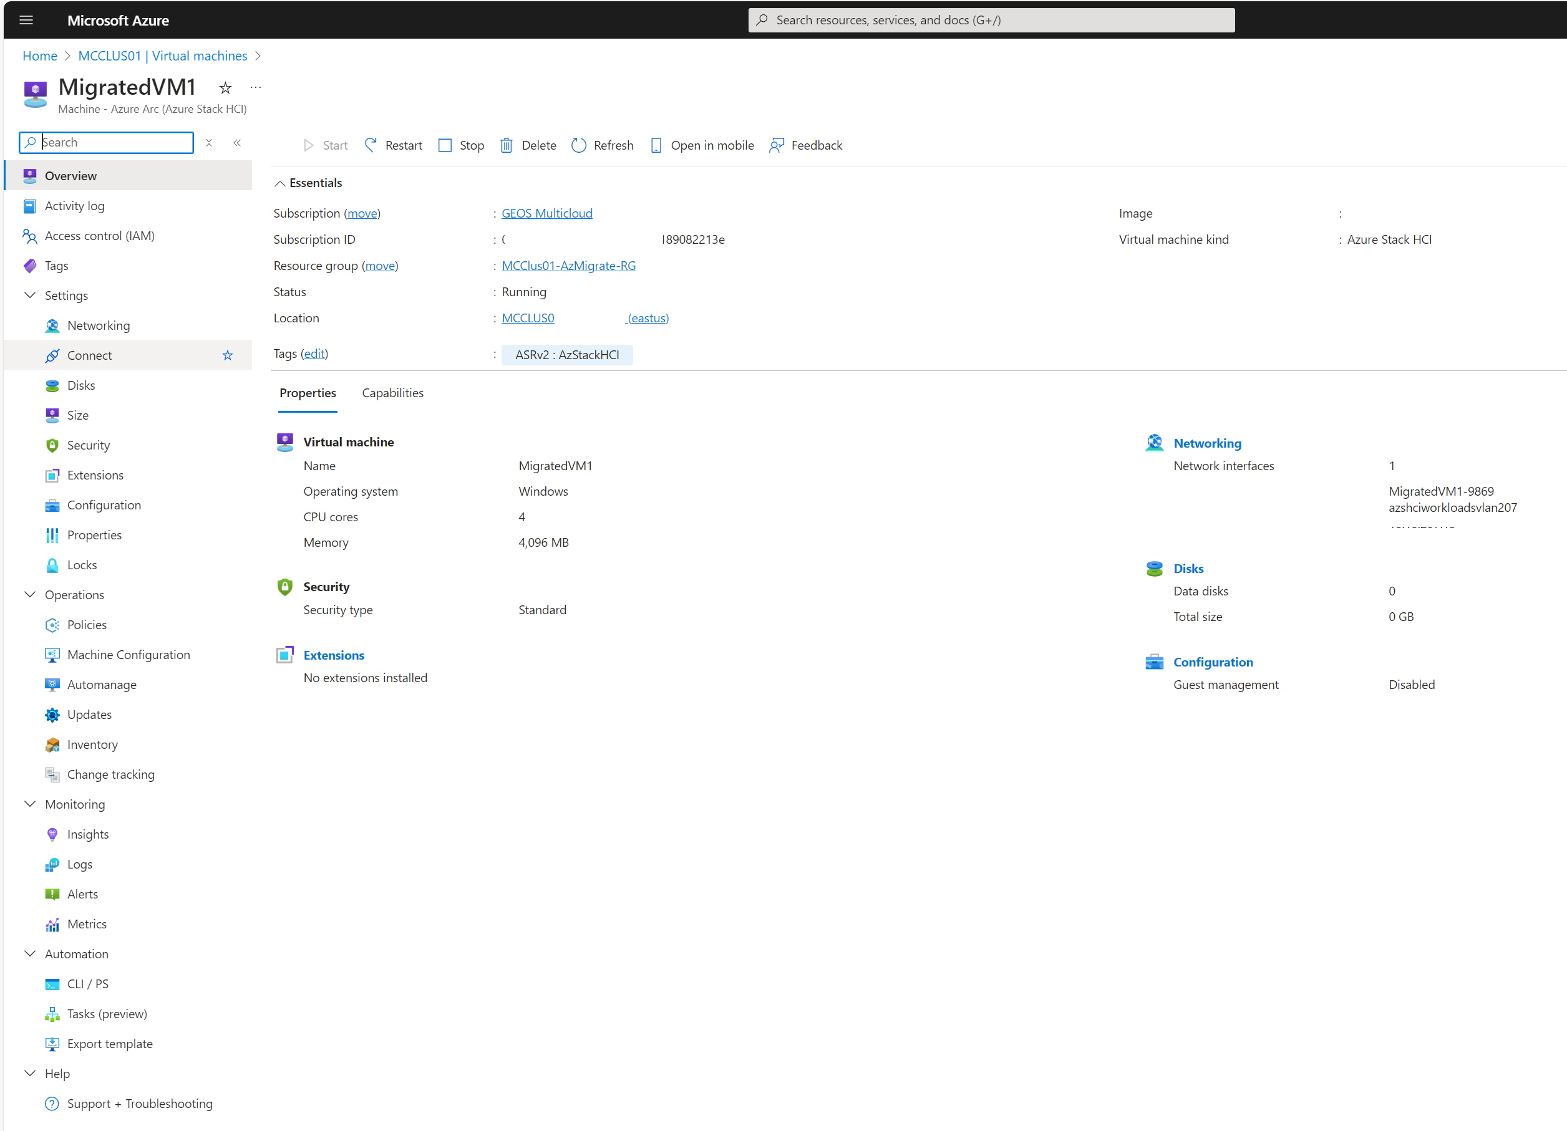Add MigratedVM1 to favorites star
Viewport: 1567px width, 1131px height.
[225, 88]
